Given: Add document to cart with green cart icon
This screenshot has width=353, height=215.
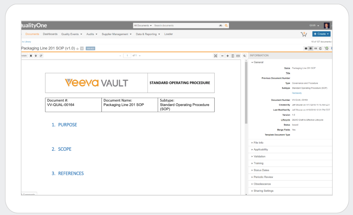Looking at the screenshot, I should click(327, 48).
